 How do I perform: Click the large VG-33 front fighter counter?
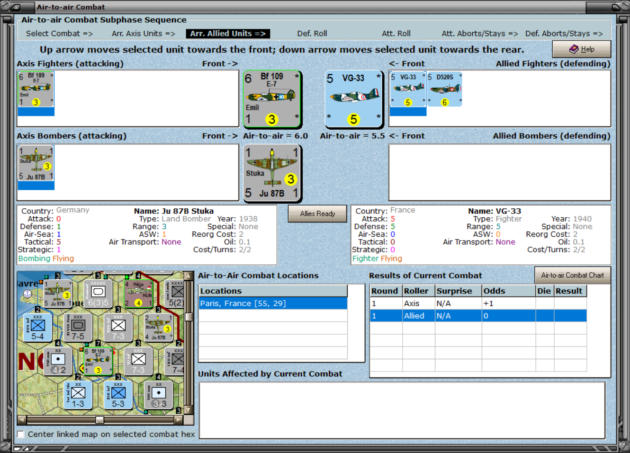coord(354,99)
